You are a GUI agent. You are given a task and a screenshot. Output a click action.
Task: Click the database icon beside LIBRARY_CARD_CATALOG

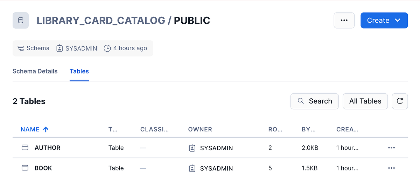(x=21, y=21)
